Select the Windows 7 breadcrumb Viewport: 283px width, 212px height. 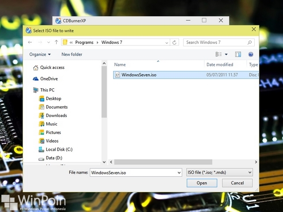click(112, 42)
